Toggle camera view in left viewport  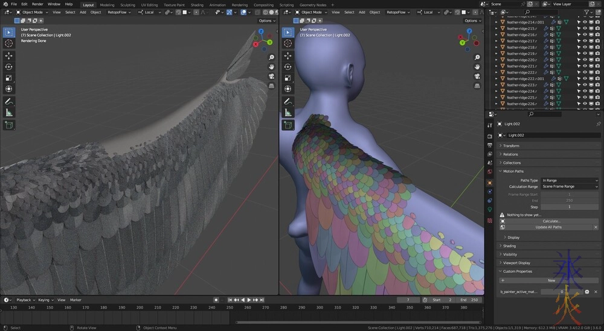(272, 76)
